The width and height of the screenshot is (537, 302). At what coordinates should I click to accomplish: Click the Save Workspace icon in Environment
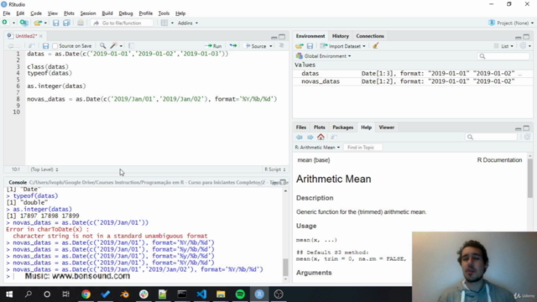click(x=310, y=46)
